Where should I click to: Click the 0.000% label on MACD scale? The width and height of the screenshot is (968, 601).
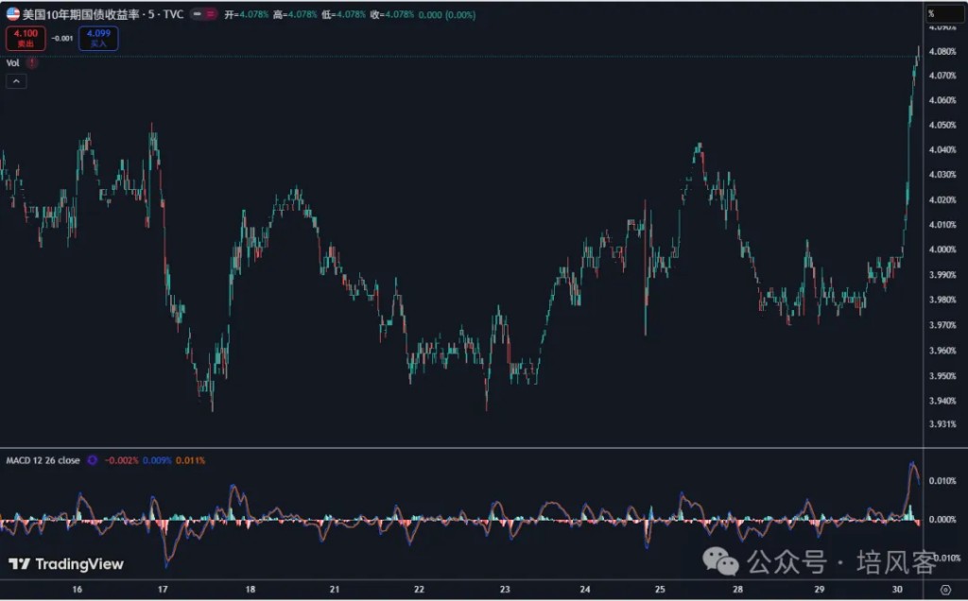pos(942,520)
